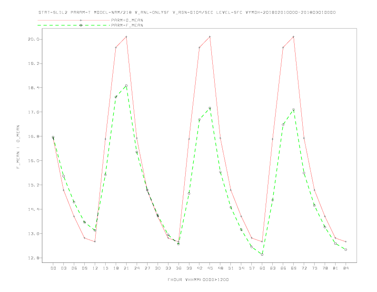The height and width of the screenshot is (292, 377).
Task: Click the x-axis tick label 33
Action: pos(168,268)
